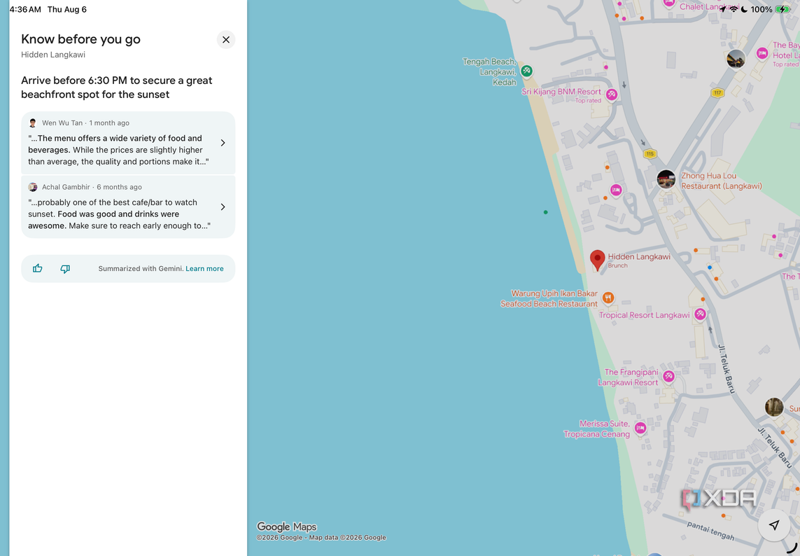Open Wen Wu Tan profile avatar
The image size is (800, 556).
click(x=33, y=123)
